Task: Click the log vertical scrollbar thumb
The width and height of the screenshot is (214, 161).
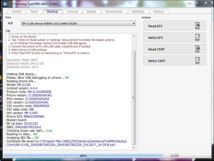Action: (134, 98)
